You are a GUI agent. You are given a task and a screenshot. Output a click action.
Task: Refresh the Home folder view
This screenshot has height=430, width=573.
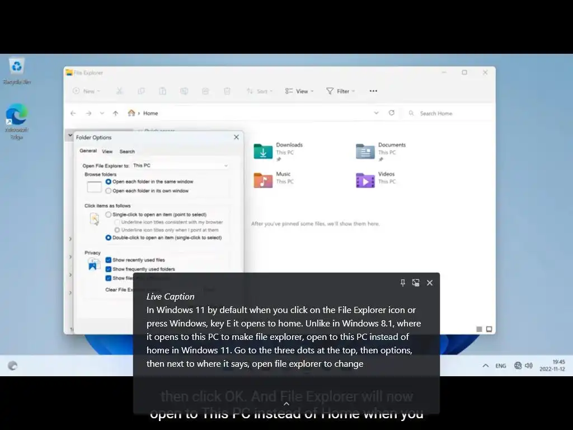pyautogui.click(x=391, y=113)
